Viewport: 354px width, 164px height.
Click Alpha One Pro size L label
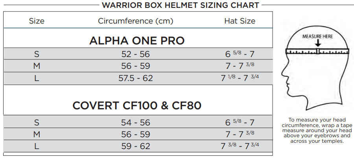click(37, 78)
